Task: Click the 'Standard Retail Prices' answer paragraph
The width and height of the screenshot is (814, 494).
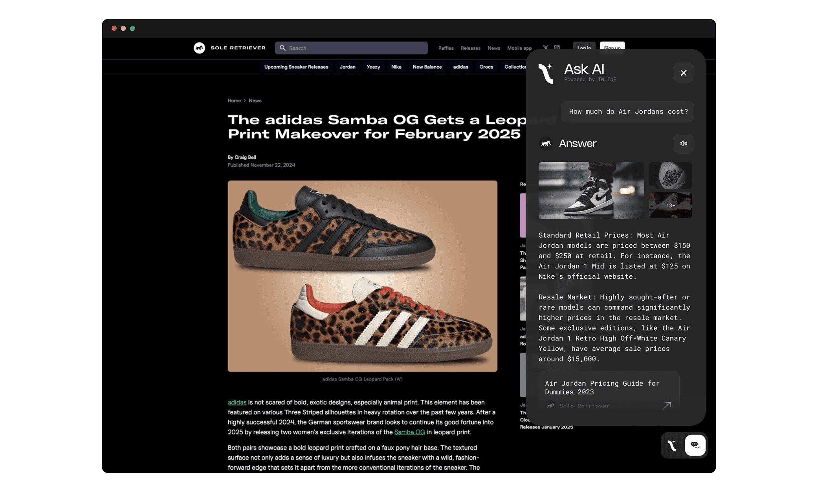Action: point(614,256)
